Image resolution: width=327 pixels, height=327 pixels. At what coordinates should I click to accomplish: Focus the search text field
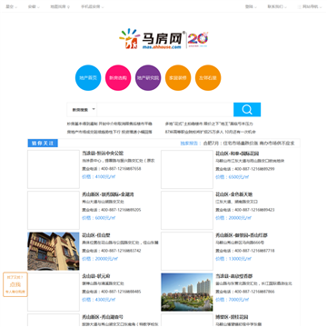165,110
